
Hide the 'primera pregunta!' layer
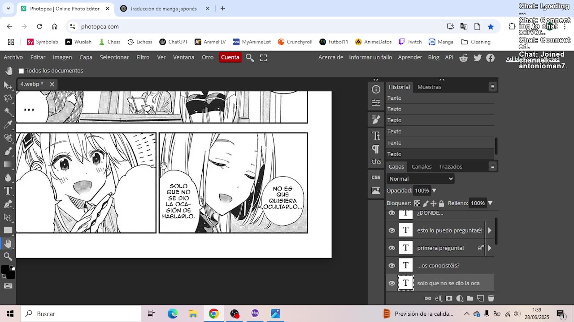392,248
